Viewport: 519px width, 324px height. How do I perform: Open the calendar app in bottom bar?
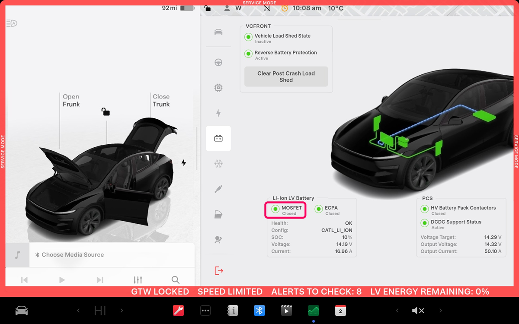[x=340, y=311]
